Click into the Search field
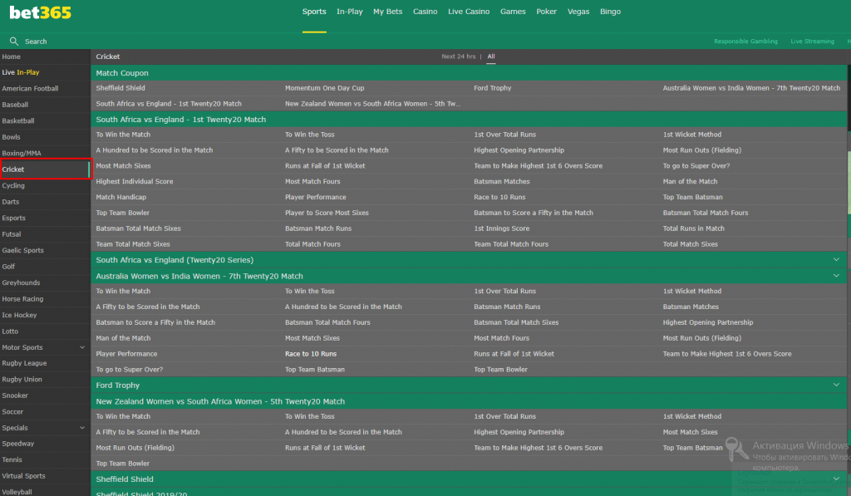The image size is (851, 496). click(36, 42)
